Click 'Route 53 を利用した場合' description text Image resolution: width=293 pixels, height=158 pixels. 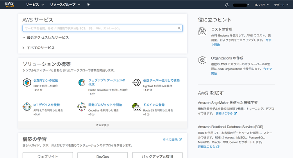pyautogui.click(x=158, y=110)
